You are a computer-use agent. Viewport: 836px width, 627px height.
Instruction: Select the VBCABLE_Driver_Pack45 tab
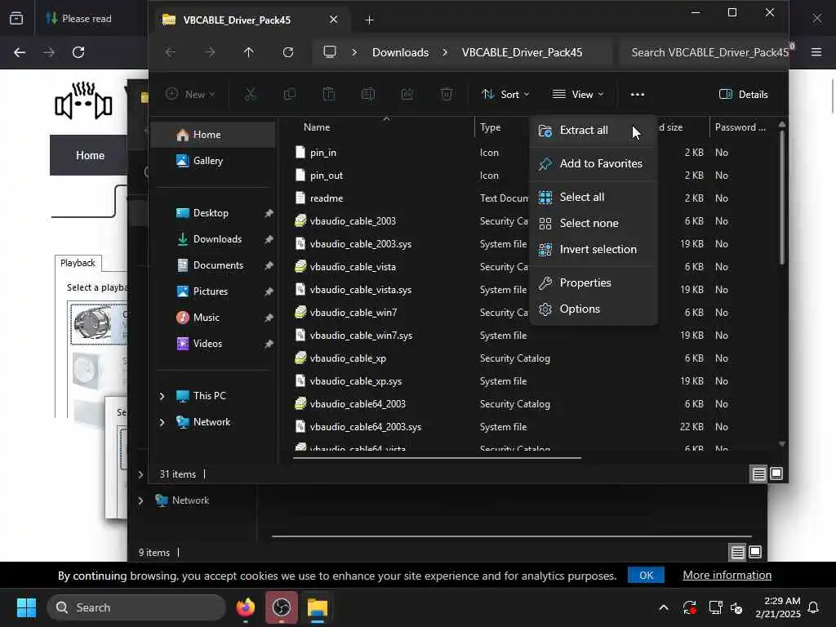pyautogui.click(x=248, y=20)
